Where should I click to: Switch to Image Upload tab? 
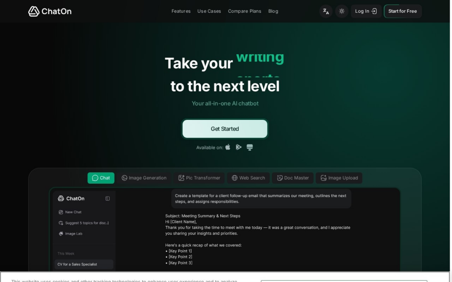[x=339, y=178]
